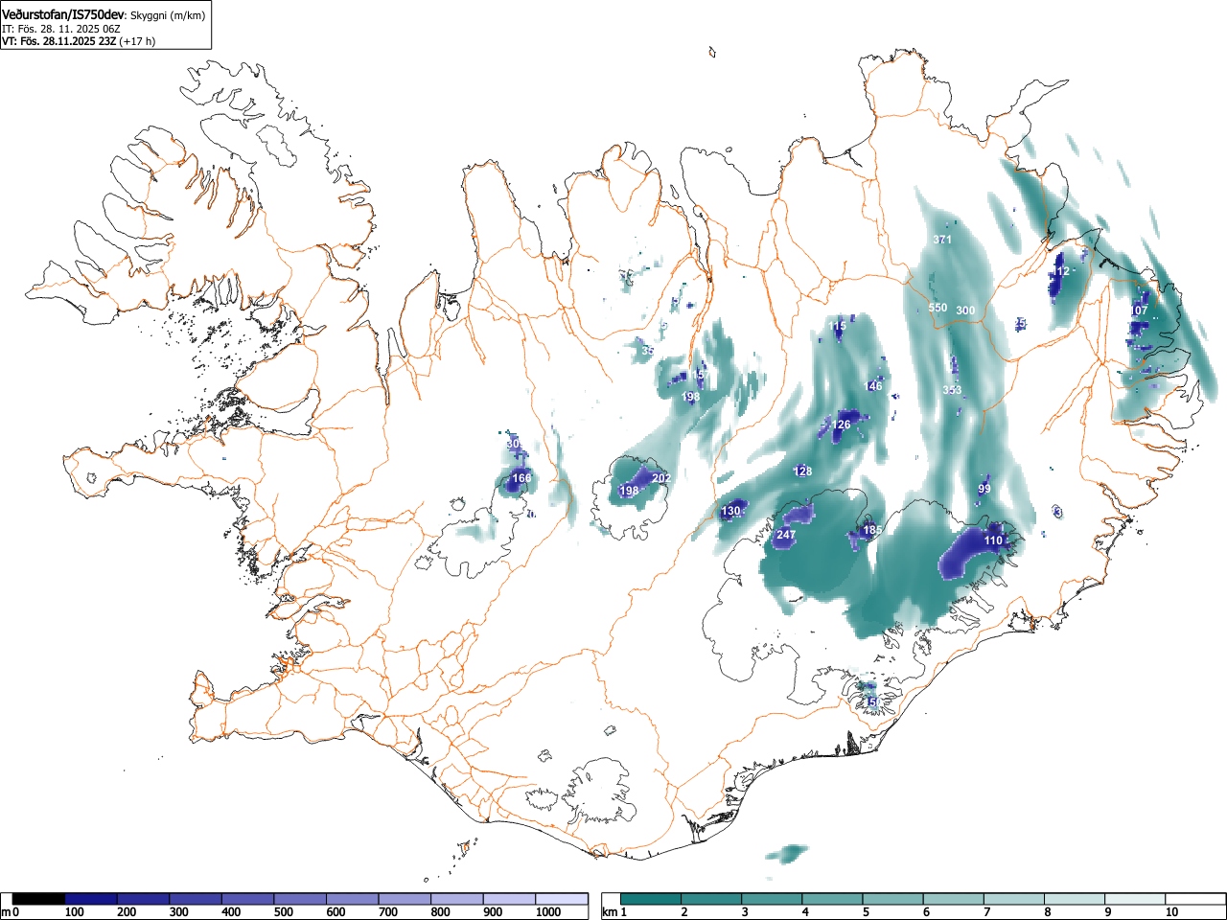Click legend swatch between 300 and 400 m
The height and width of the screenshot is (920, 1227).
(196, 899)
